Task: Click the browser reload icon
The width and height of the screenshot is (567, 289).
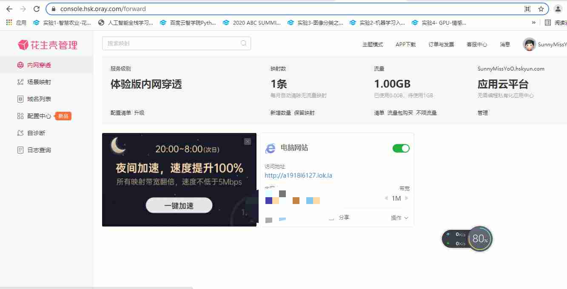Action: pyautogui.click(x=37, y=9)
